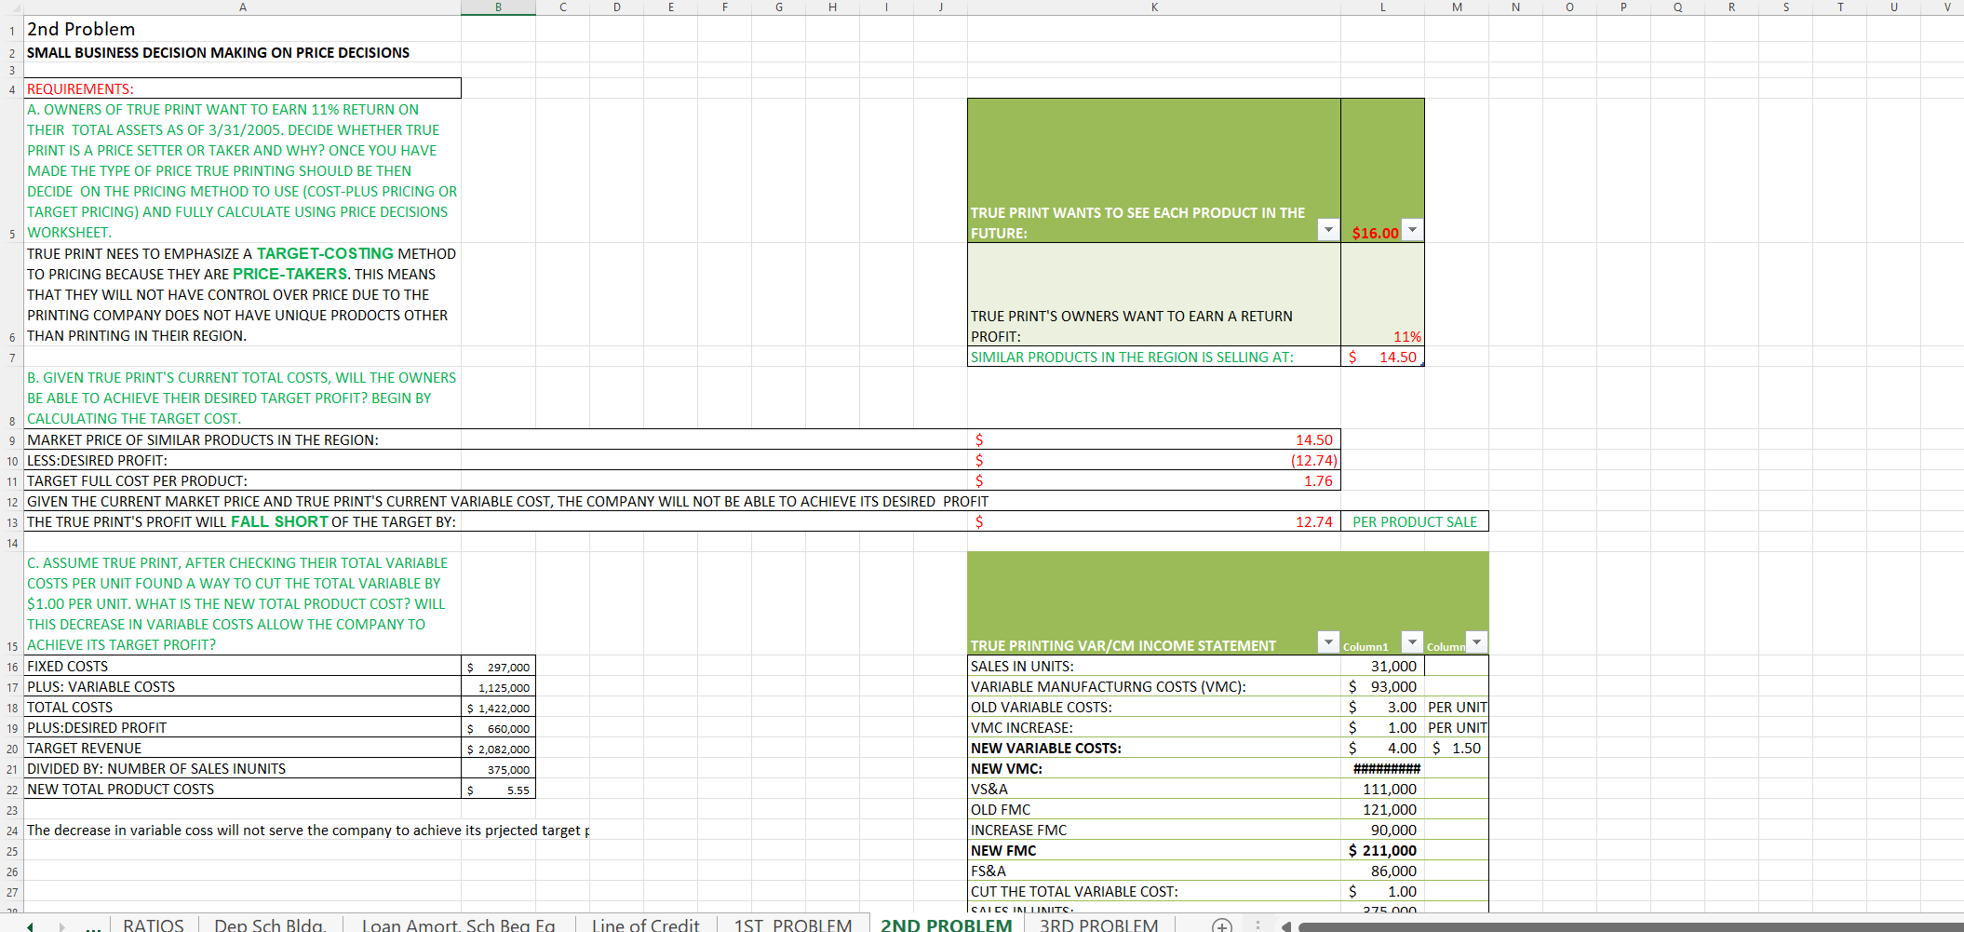
Task: Click the 'OLD VARIABLE COSTS:' label cell
Action: (1154, 707)
